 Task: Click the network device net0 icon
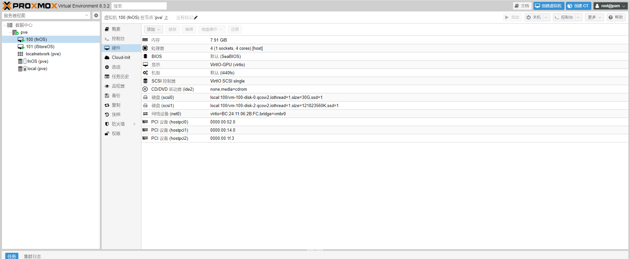point(145,114)
